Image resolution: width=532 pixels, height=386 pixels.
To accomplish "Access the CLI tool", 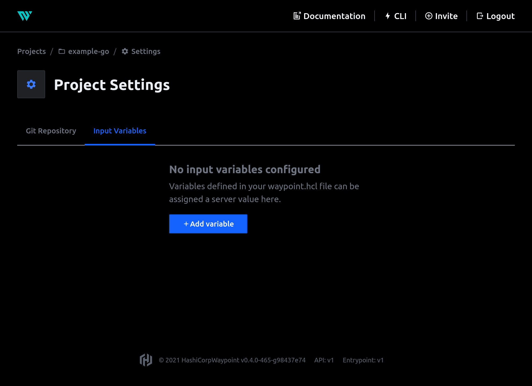I will click(x=395, y=16).
